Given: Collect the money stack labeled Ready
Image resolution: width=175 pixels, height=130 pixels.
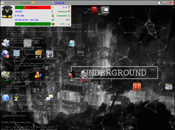Looking at the screenshot, I should 5,75.
